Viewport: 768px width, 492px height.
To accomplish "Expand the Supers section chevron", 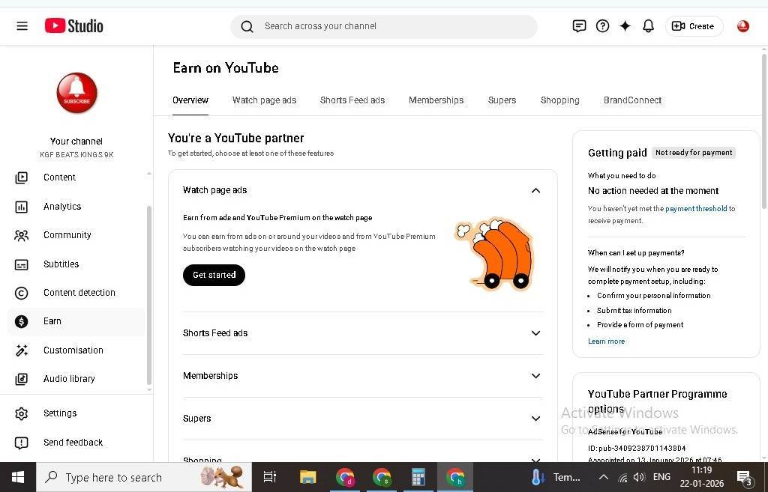I will coord(535,419).
